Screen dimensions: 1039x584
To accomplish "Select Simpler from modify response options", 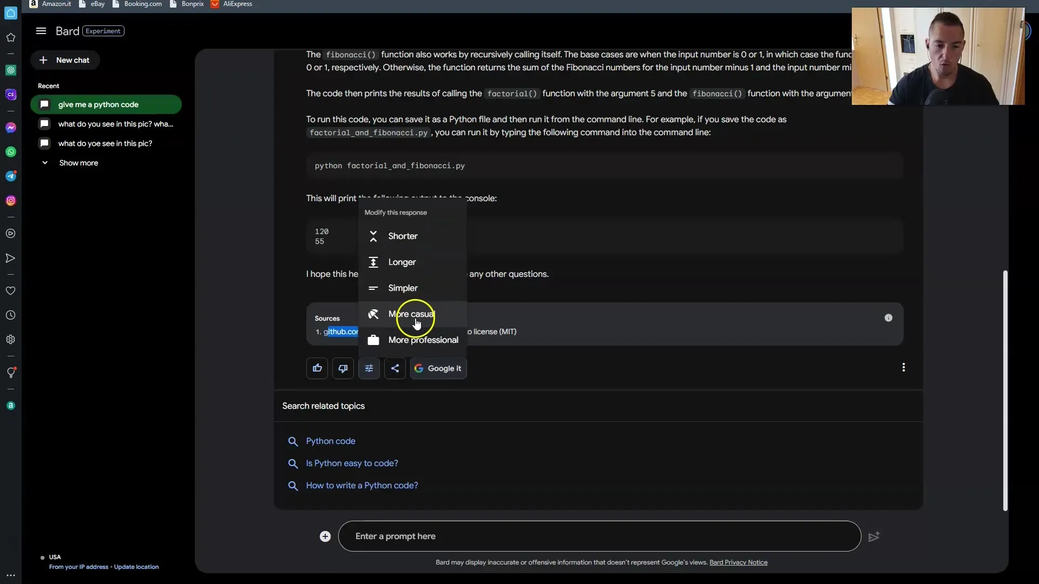I will (x=403, y=287).
